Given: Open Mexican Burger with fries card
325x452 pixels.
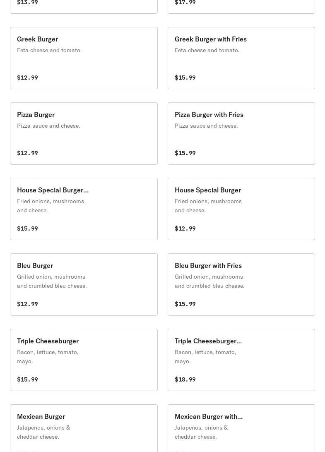Looking at the screenshot, I should (x=241, y=428).
